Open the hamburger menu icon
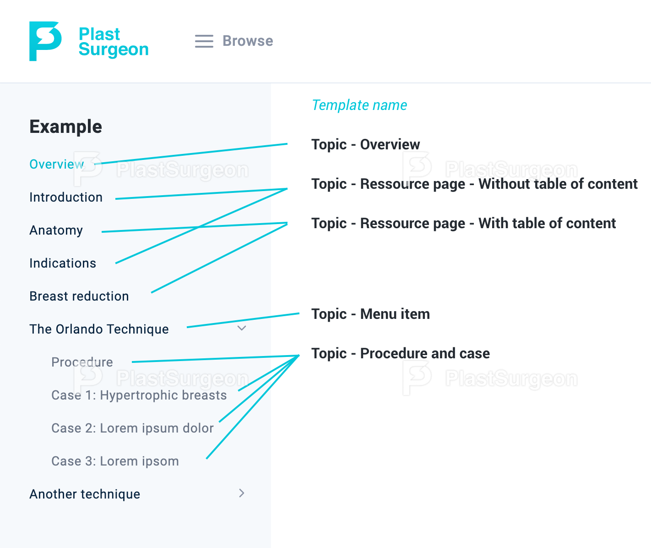This screenshot has width=651, height=548. 204,41
